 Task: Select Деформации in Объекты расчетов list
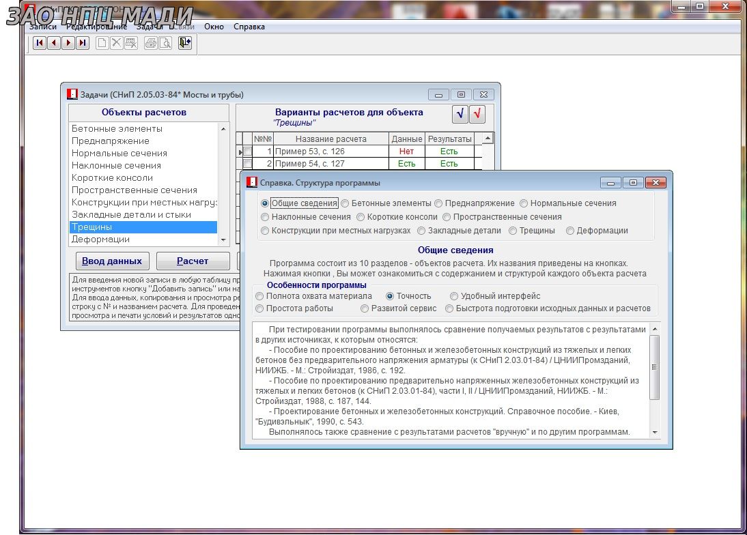tap(143, 240)
